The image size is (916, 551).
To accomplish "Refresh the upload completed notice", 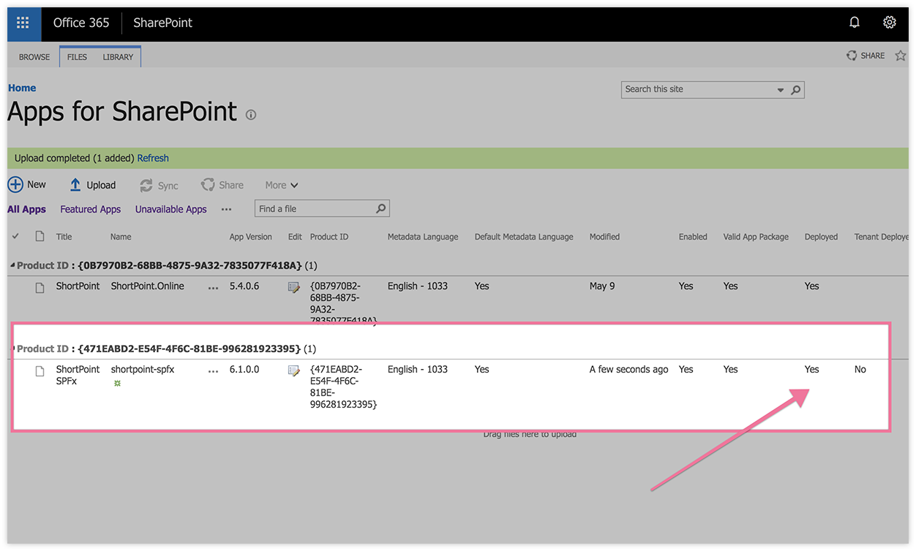I will [153, 157].
